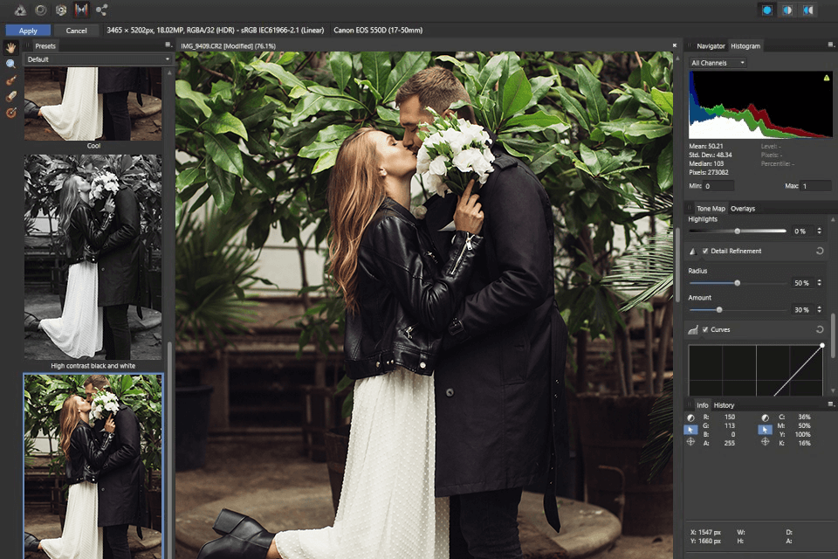Select the Cool preset thumbnail
This screenshot has height=559, width=838.
pos(93,104)
